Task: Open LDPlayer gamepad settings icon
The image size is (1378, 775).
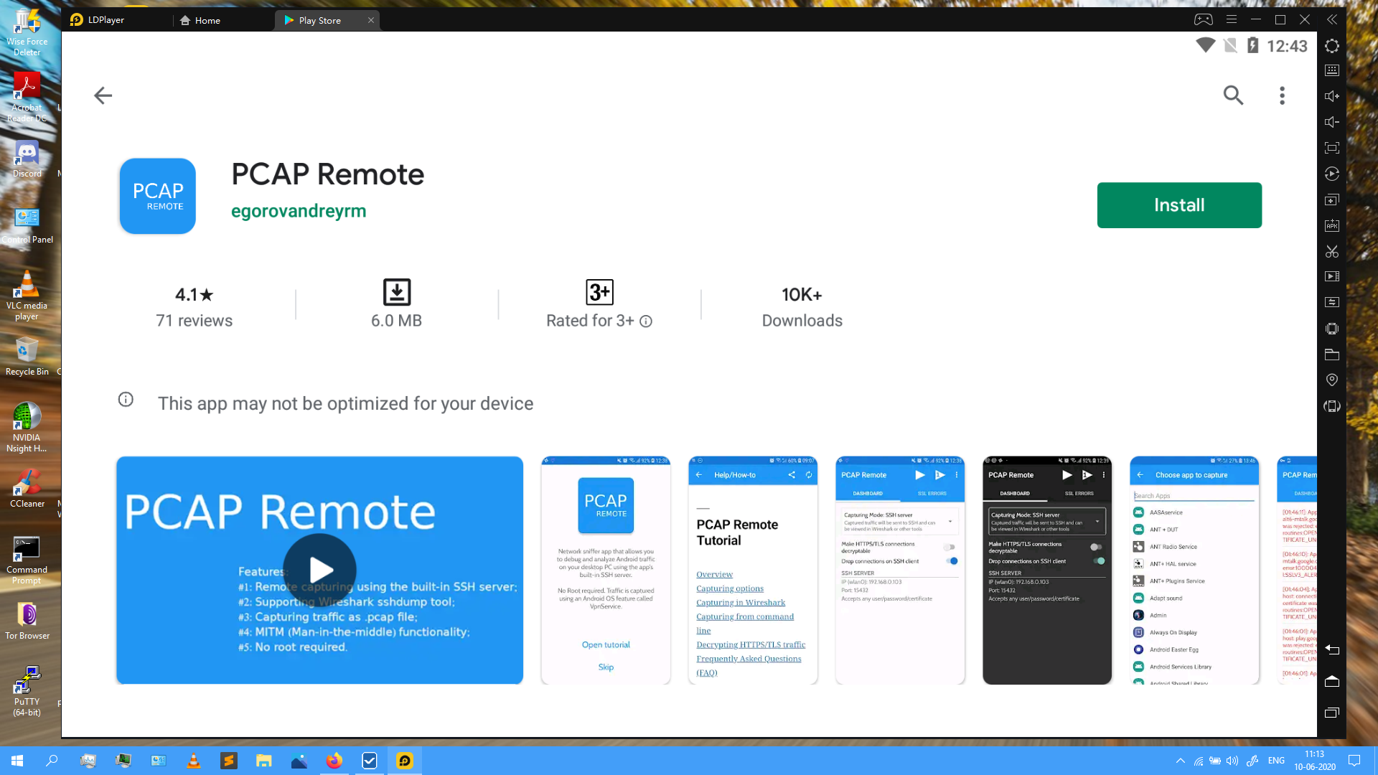Action: pyautogui.click(x=1204, y=20)
